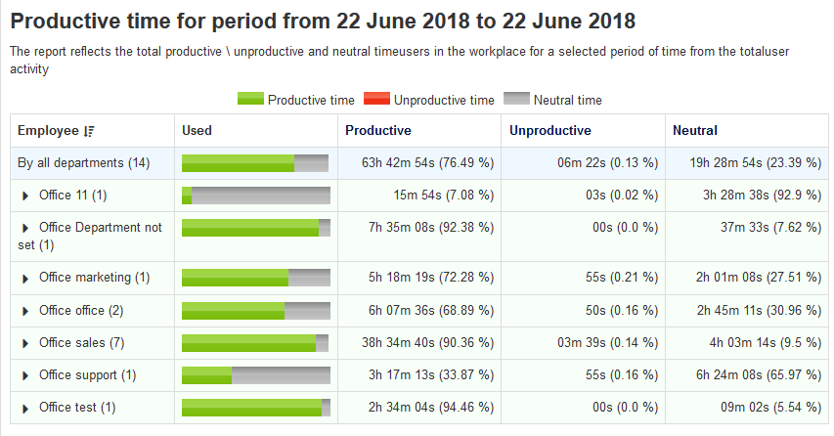Expand the Office support row

click(x=26, y=375)
